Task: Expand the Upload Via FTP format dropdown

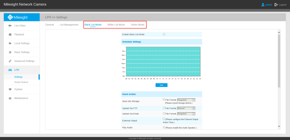Action: 186,108
